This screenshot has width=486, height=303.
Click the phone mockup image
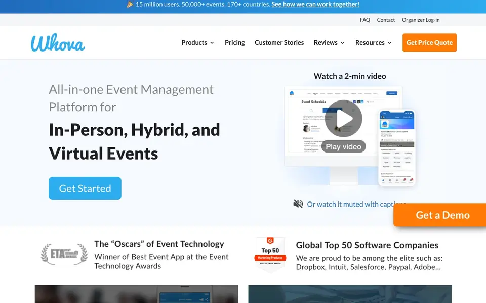pyautogui.click(x=397, y=147)
